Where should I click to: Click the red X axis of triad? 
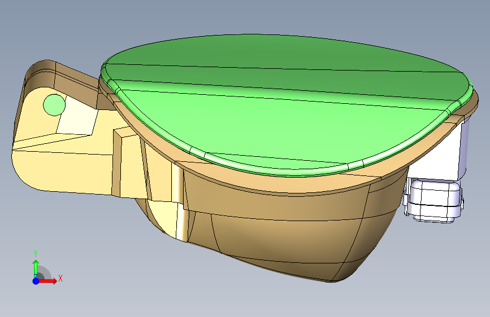pyautogui.click(x=48, y=281)
